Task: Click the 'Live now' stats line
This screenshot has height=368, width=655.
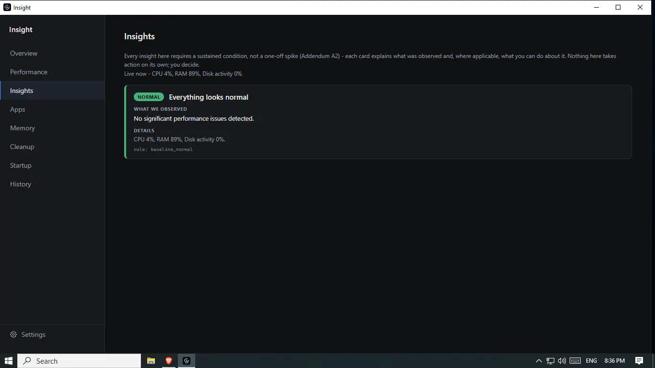Action: [x=183, y=74]
